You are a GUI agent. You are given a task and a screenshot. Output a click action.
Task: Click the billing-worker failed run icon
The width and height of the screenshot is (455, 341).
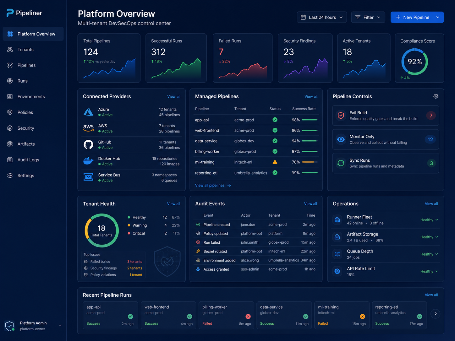[x=248, y=316]
